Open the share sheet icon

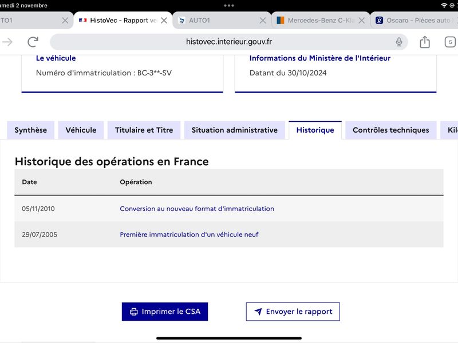pos(425,42)
